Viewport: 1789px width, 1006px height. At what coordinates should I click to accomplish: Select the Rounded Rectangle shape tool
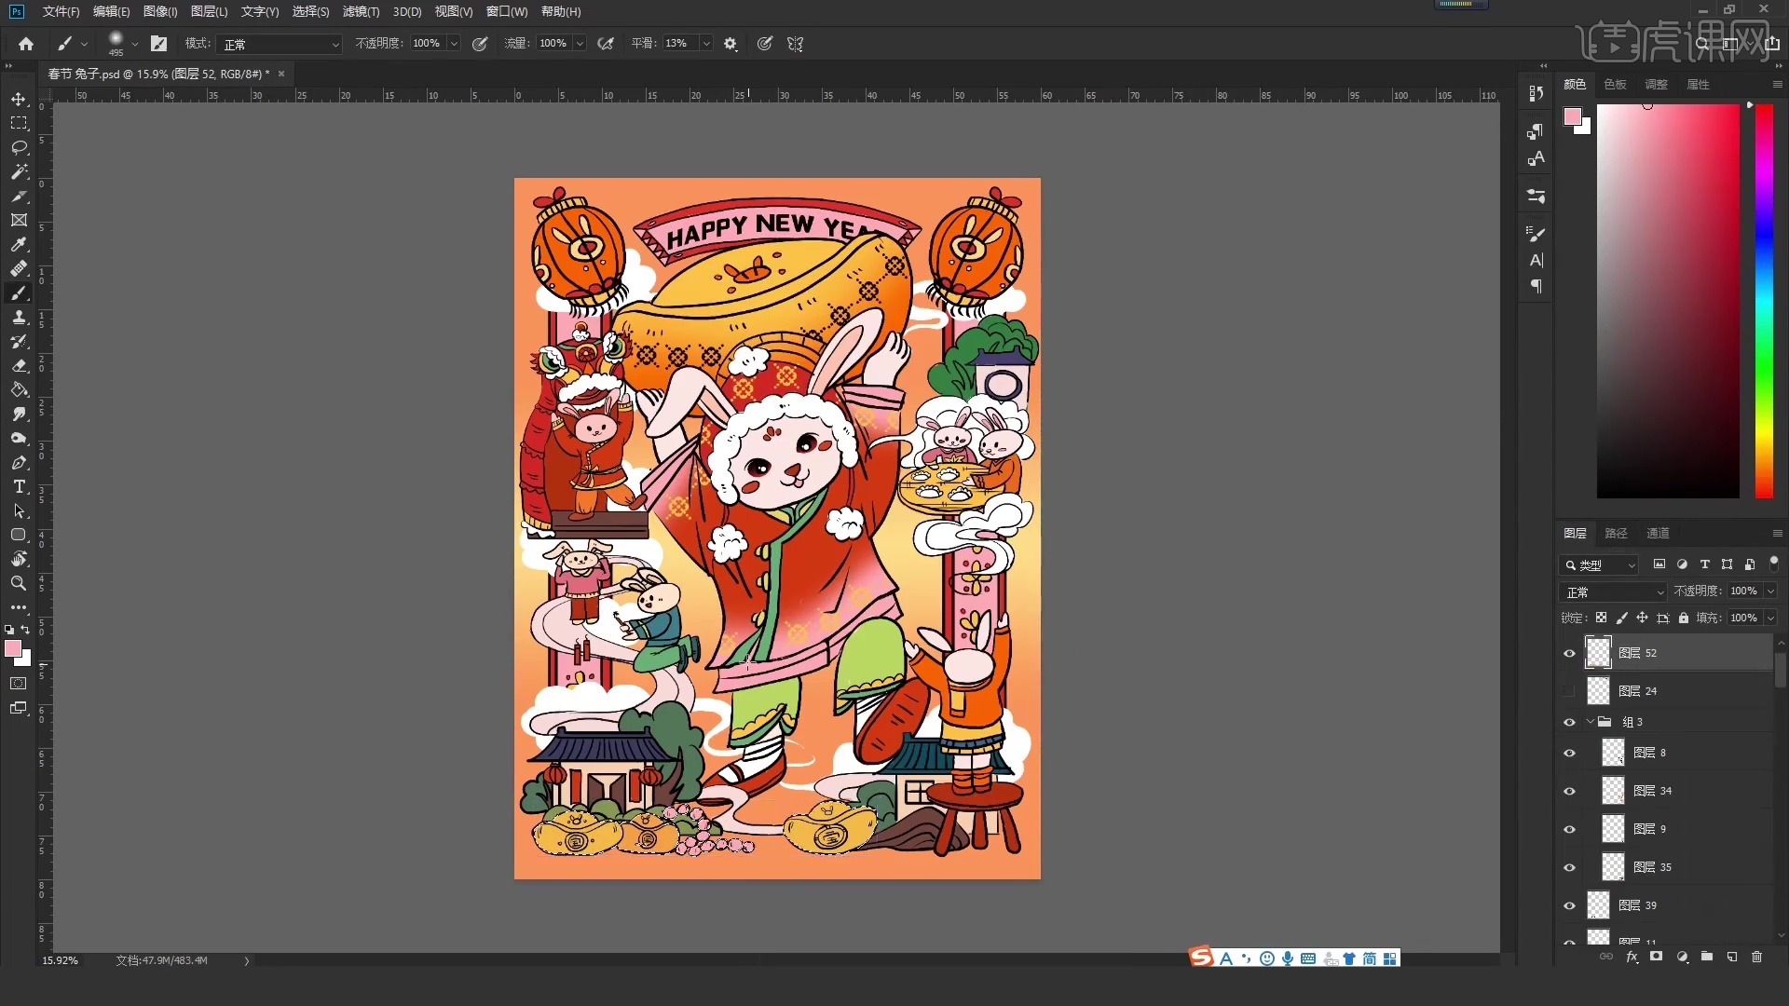19,536
